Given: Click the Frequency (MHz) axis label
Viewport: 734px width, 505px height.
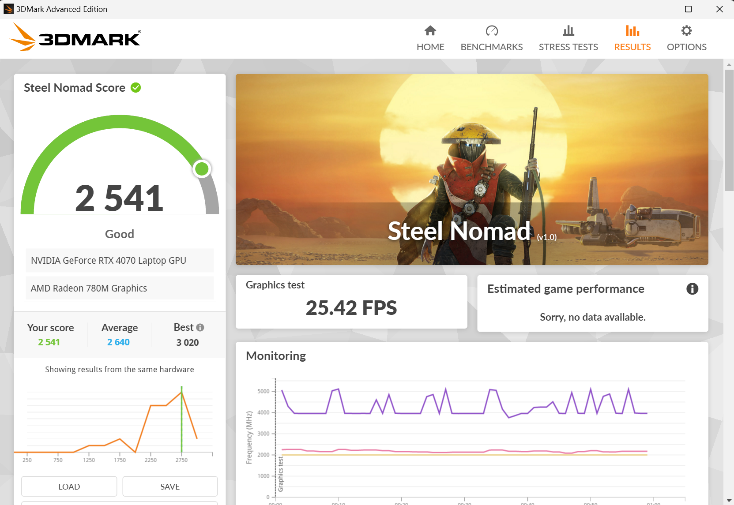Looking at the screenshot, I should tap(249, 438).
